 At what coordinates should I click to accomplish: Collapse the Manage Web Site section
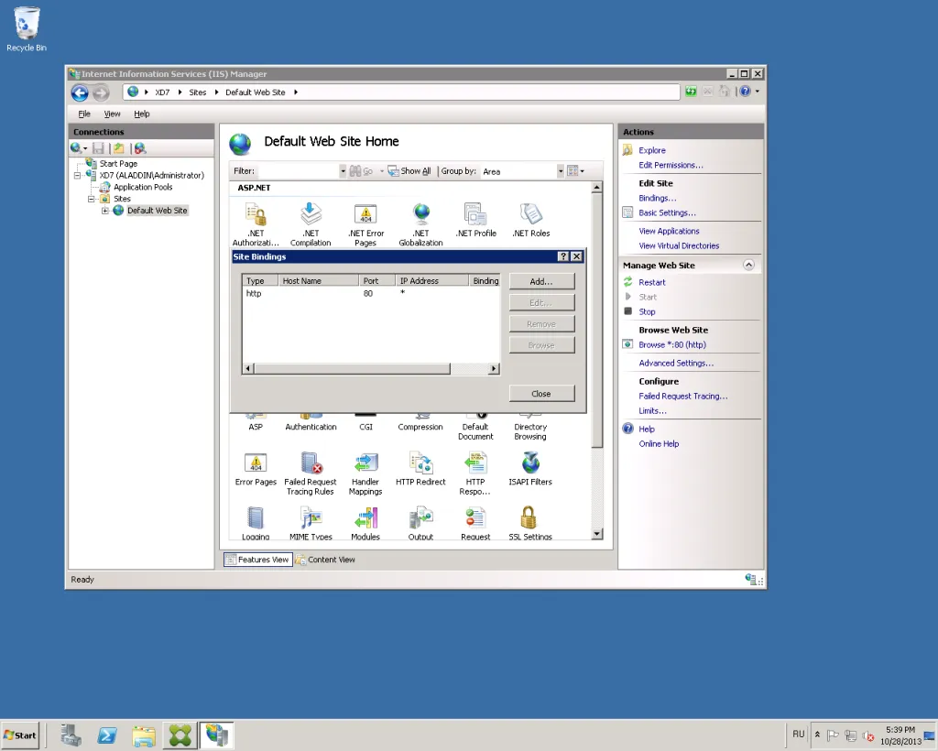(x=748, y=265)
